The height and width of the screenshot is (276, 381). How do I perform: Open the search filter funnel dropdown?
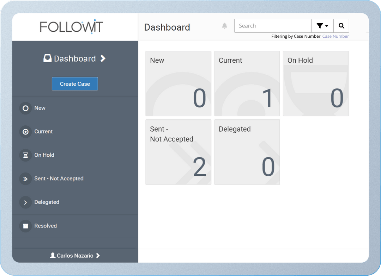[x=322, y=26]
